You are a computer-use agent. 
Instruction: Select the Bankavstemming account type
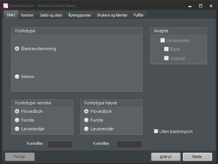[x=17, y=49]
